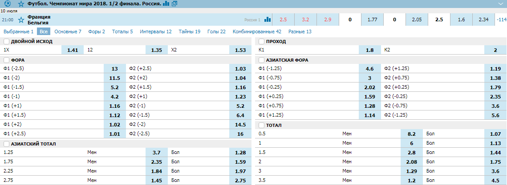
Task: Bet on Ф2 (-1) at 5.2
Action: pos(240,106)
